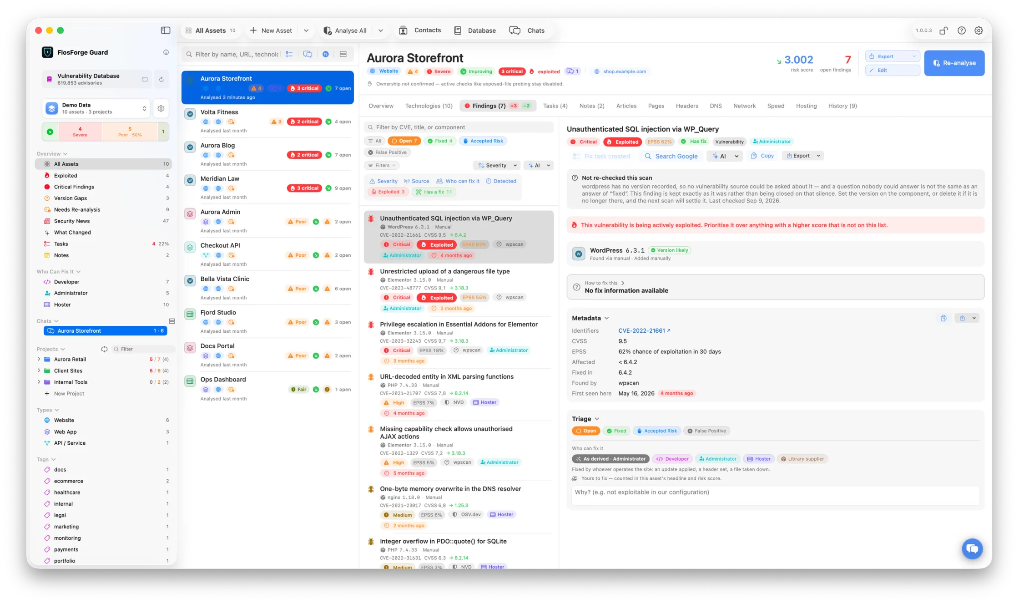Click the lock icon beside version number
1019x604 pixels.
click(x=943, y=30)
